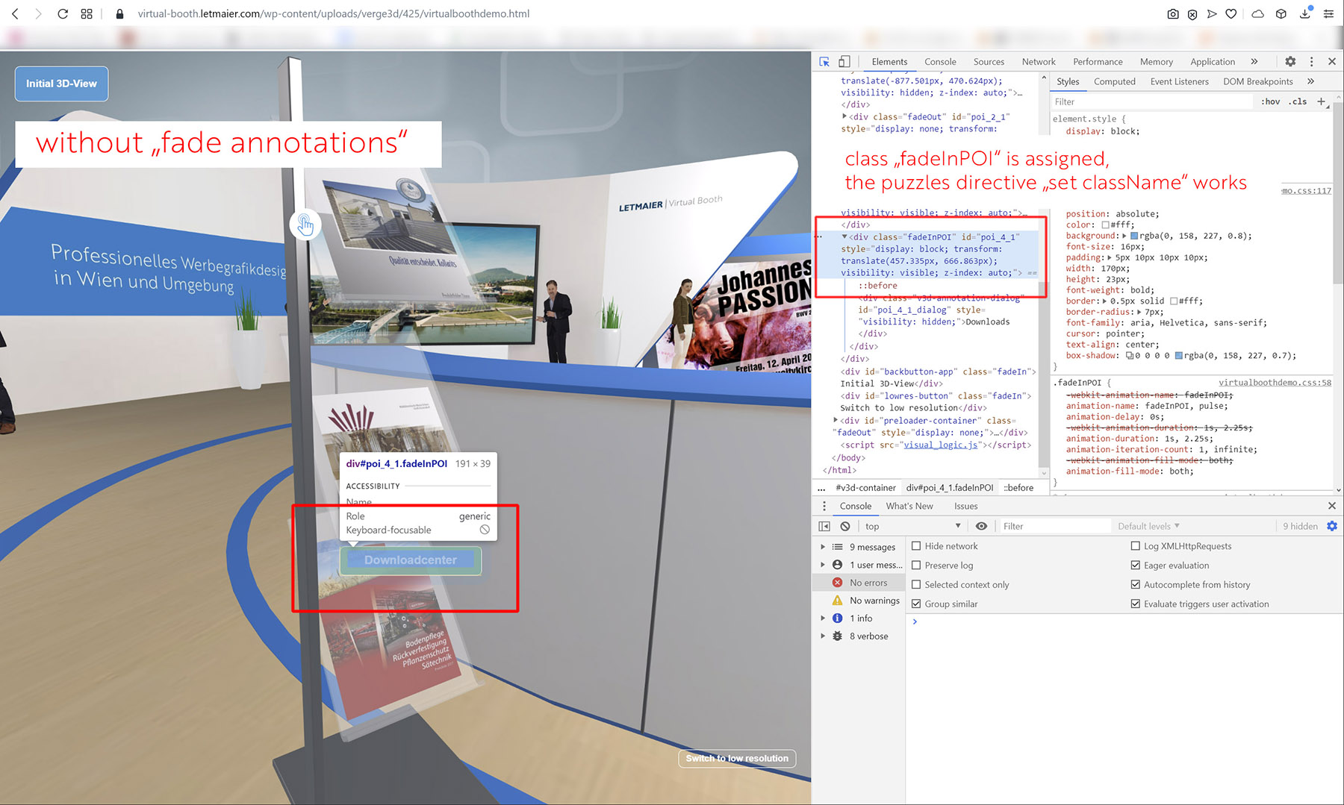Toggle the :hov element state button

pos(1270,101)
